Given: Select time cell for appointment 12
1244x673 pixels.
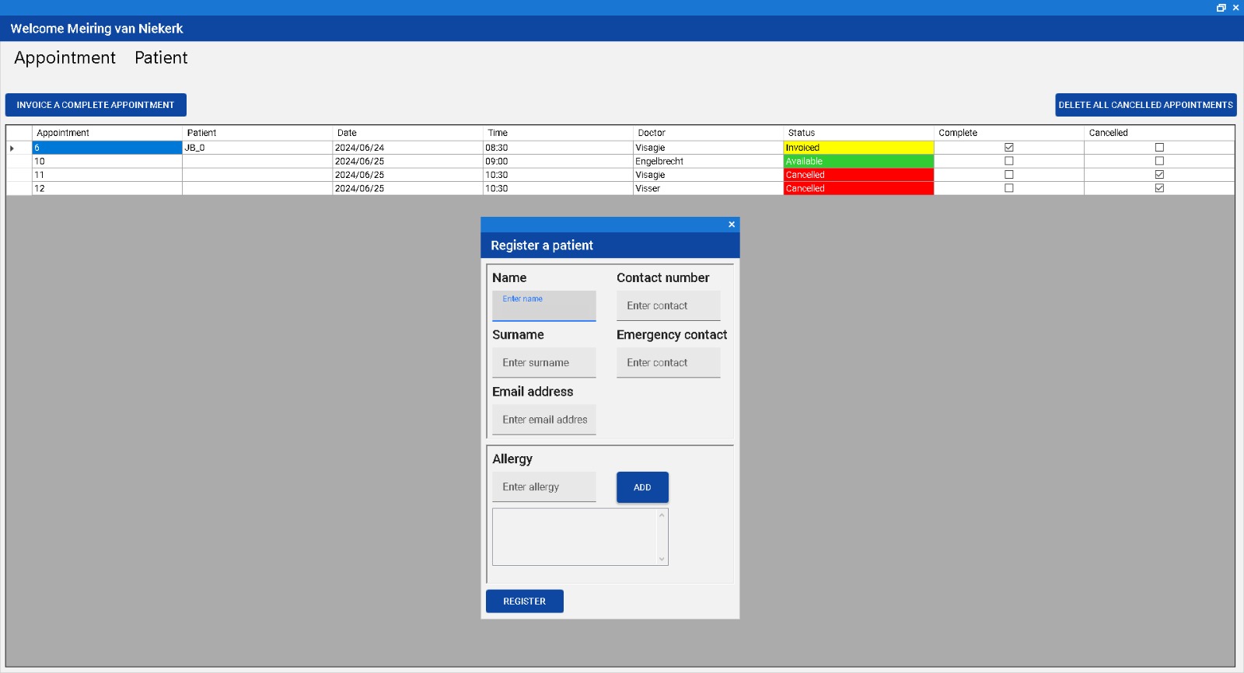Looking at the screenshot, I should (x=558, y=188).
